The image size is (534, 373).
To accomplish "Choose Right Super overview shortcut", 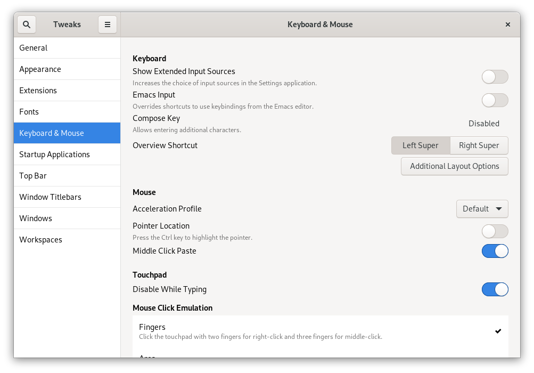I will tap(479, 145).
